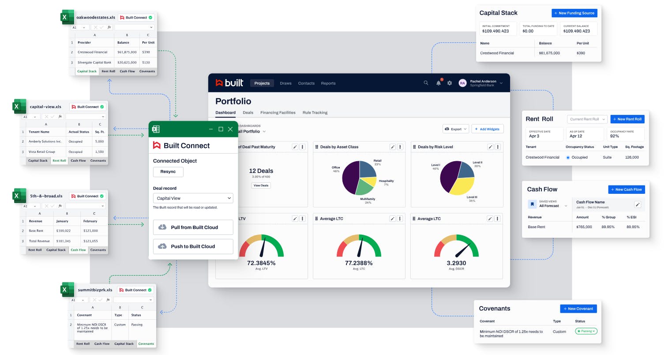Click the RA user avatar

pyautogui.click(x=462, y=83)
